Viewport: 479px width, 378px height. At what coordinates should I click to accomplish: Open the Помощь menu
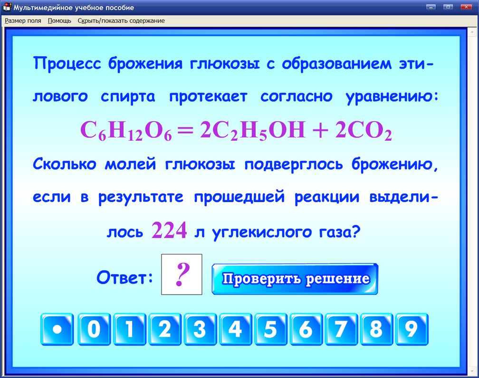[59, 20]
